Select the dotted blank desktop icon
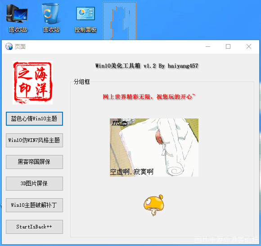Image resolution: width=261 pixels, height=246 pixels. [120, 21]
